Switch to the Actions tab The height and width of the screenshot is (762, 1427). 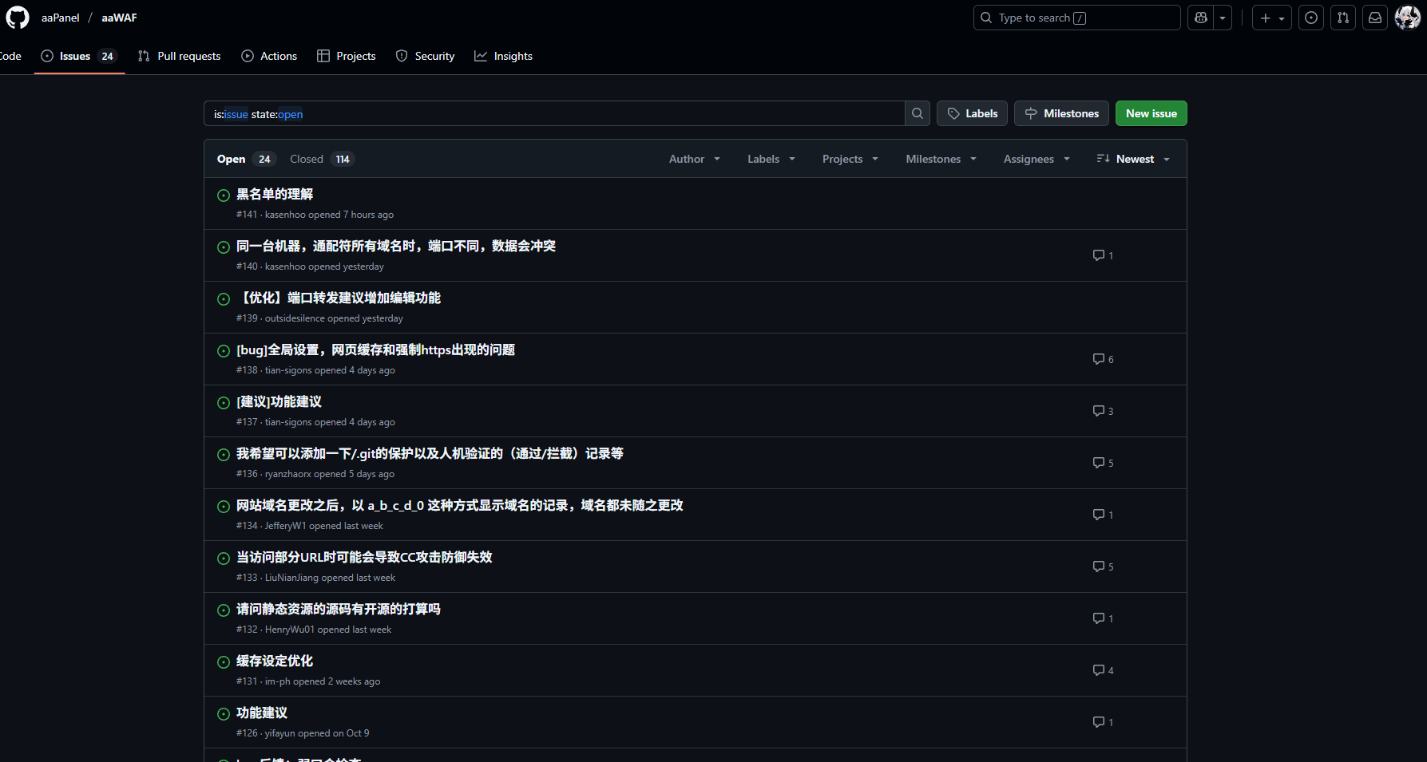click(278, 56)
